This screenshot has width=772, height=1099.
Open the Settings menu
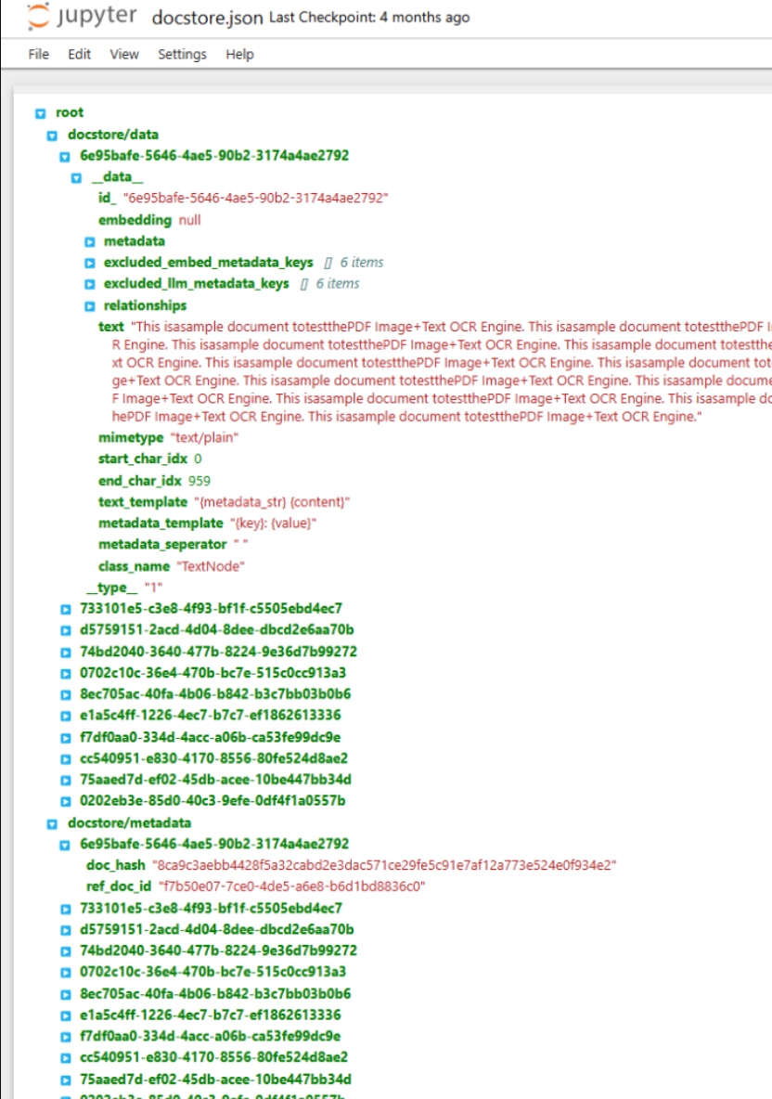(182, 54)
